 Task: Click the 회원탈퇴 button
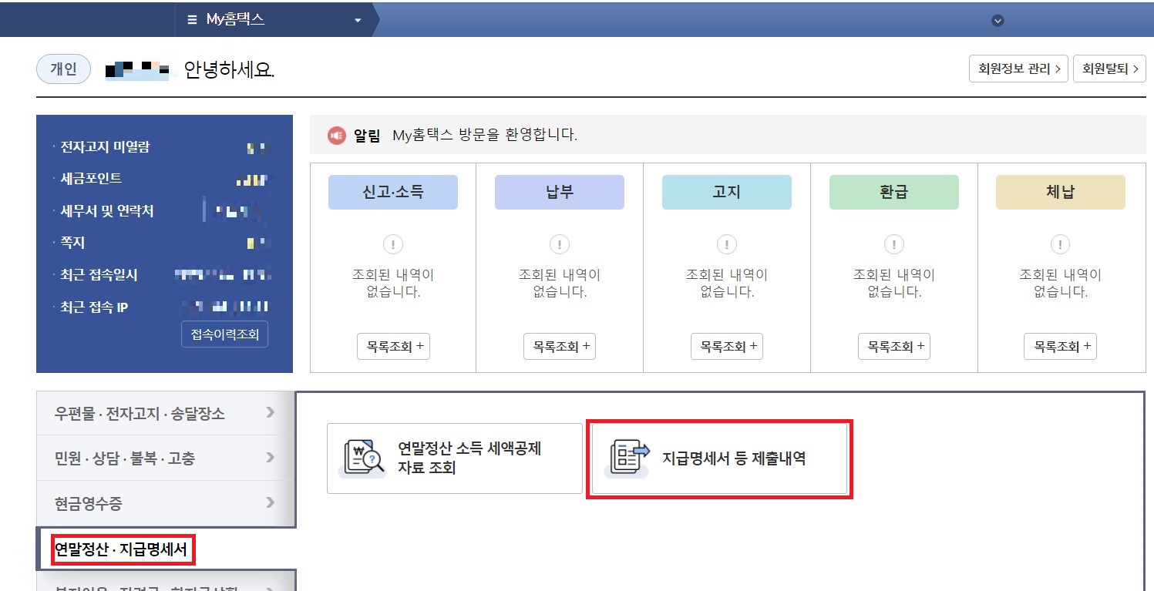point(1109,68)
